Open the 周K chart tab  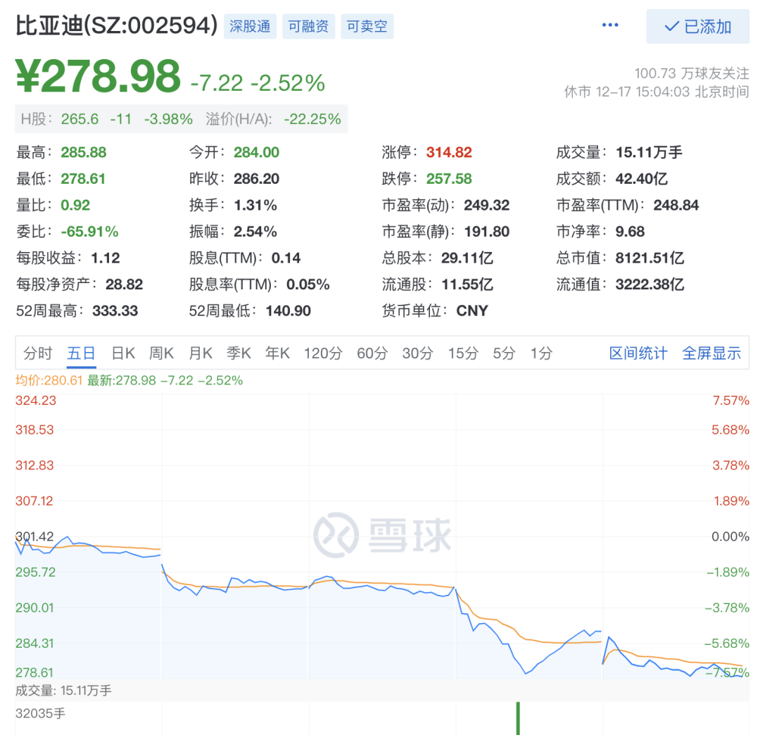pos(161,353)
